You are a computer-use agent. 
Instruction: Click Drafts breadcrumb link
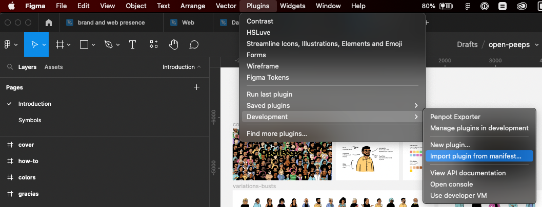point(467,45)
